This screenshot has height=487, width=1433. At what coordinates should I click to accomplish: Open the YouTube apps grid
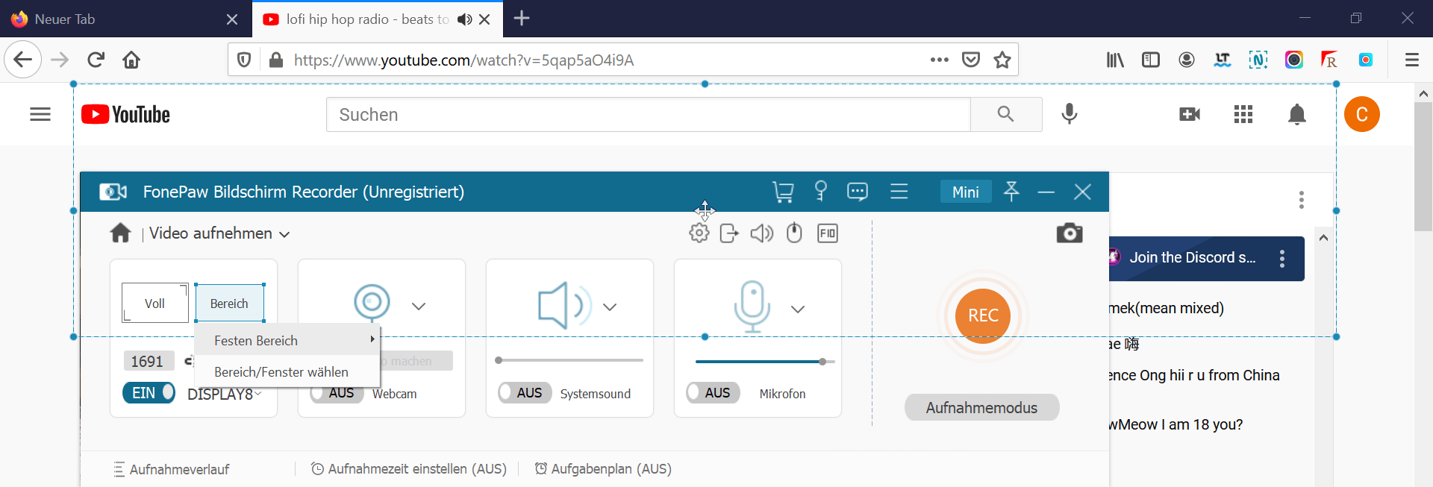click(x=1243, y=114)
